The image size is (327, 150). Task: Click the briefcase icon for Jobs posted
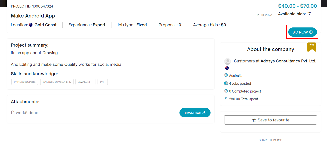click(x=226, y=83)
